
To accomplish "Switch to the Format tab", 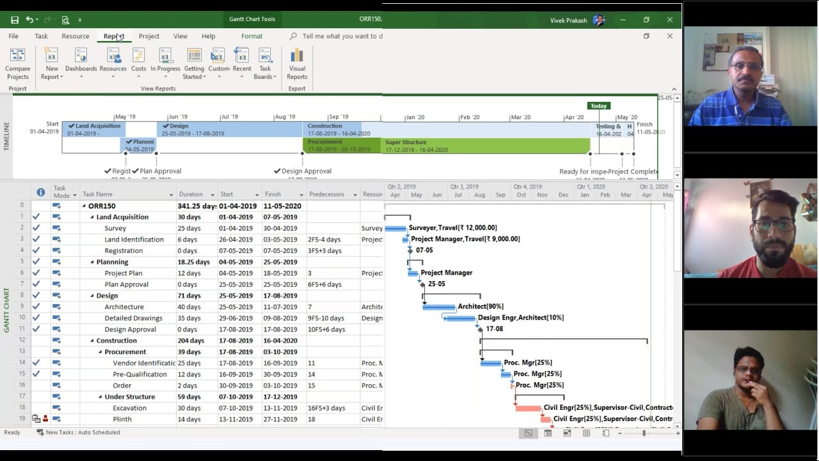I will tap(252, 36).
